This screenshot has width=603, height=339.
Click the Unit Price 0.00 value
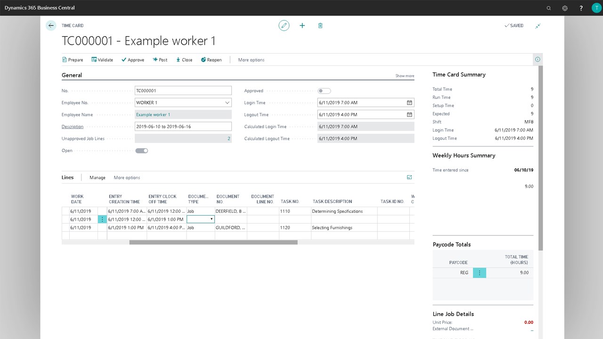coord(529,323)
